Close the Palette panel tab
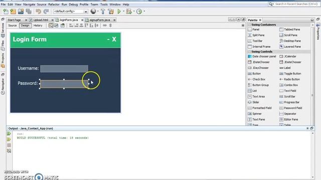This screenshot has width=321, height=180. 260,20
